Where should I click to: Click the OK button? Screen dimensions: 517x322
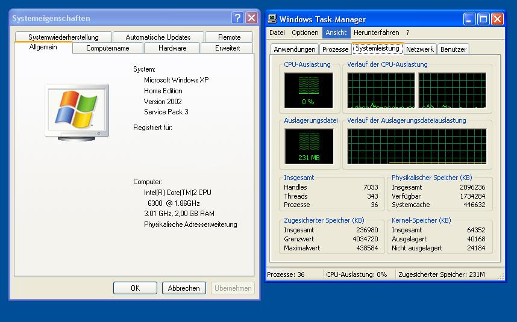point(135,288)
